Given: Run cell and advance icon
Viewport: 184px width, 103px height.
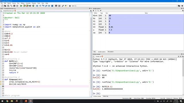Looking at the screenshot, I should 27,6.
